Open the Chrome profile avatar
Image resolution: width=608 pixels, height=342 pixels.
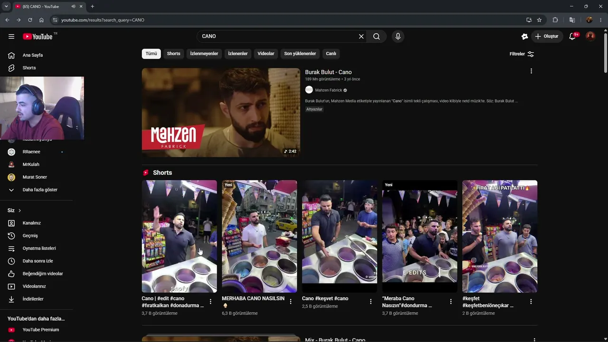(589, 20)
